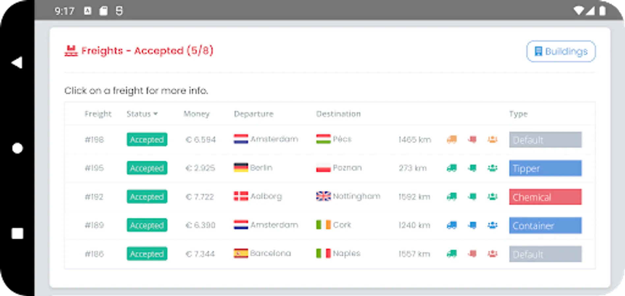This screenshot has width=625, height=296.
Task: Tap the blue crew icon for freight #189
Action: pos(492,225)
